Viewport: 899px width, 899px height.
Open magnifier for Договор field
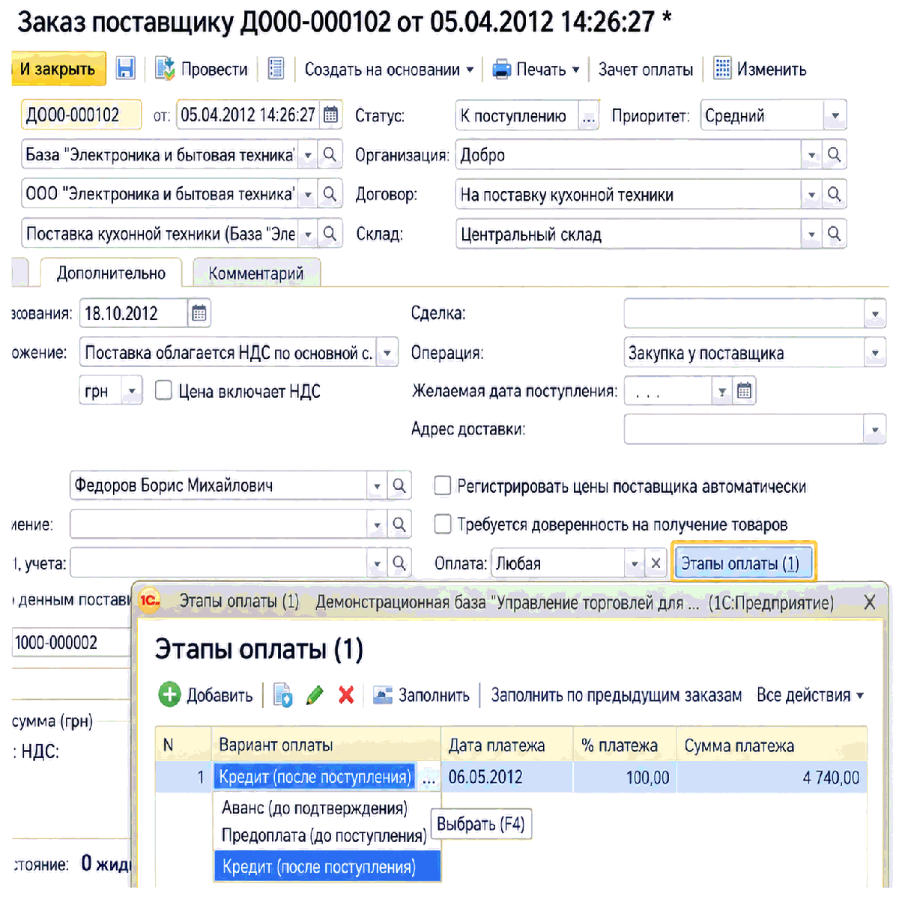(x=834, y=194)
